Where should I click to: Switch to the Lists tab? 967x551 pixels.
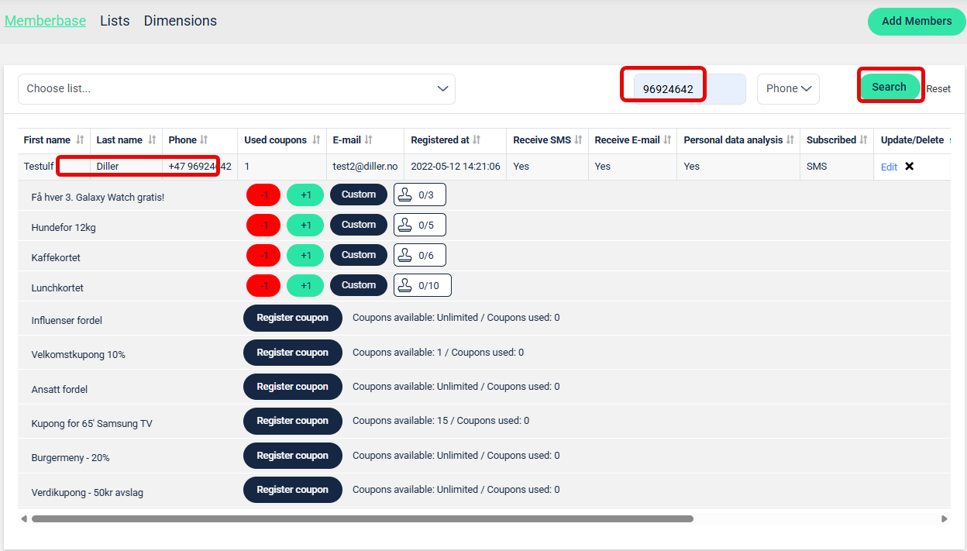(115, 21)
